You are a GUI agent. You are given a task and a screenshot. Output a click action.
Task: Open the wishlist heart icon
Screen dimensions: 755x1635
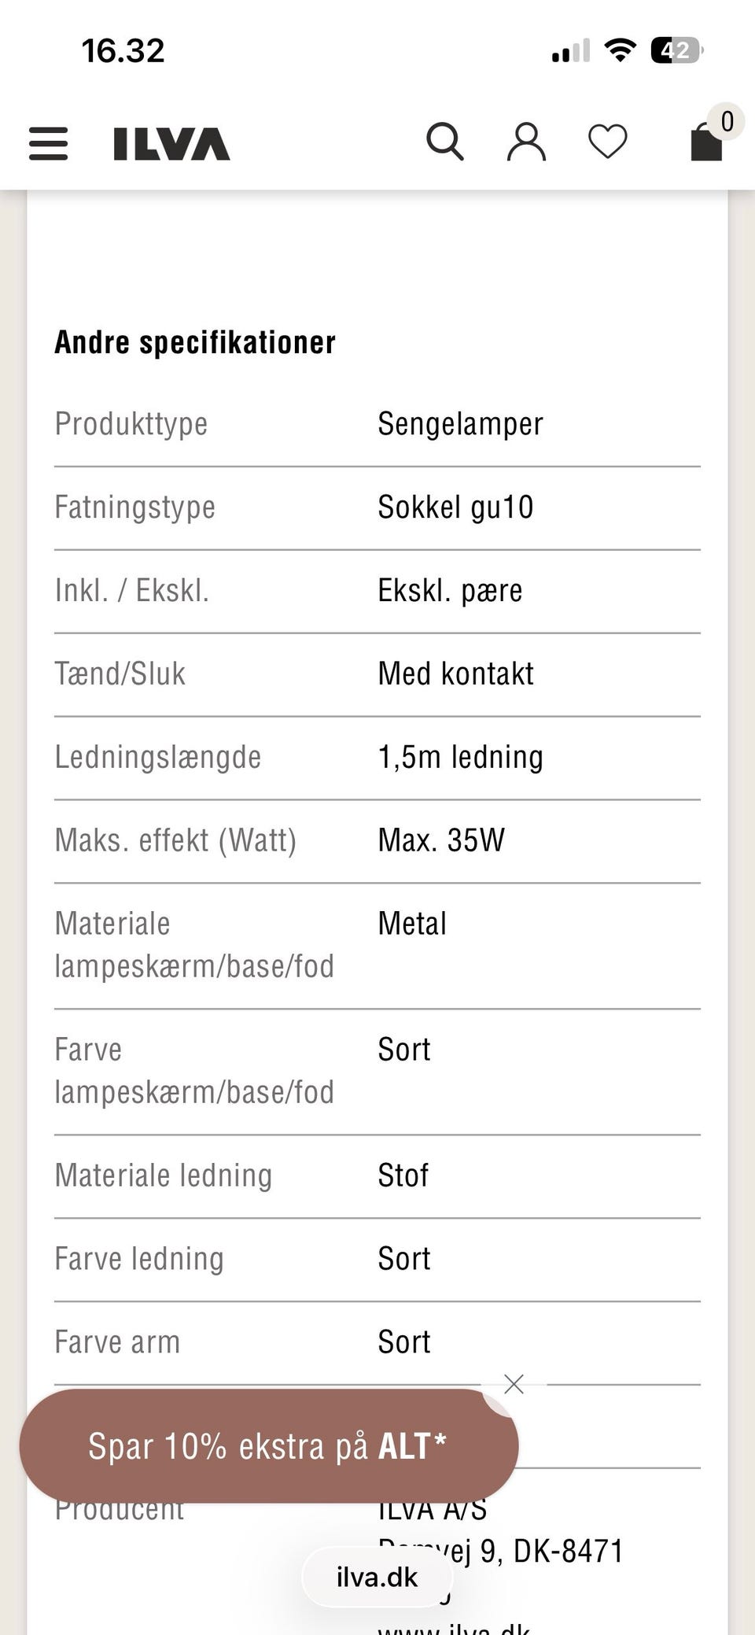608,142
